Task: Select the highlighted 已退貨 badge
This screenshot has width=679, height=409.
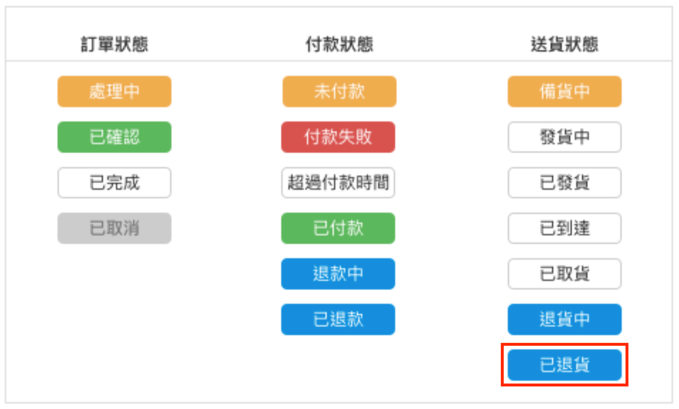Action: pyautogui.click(x=565, y=365)
